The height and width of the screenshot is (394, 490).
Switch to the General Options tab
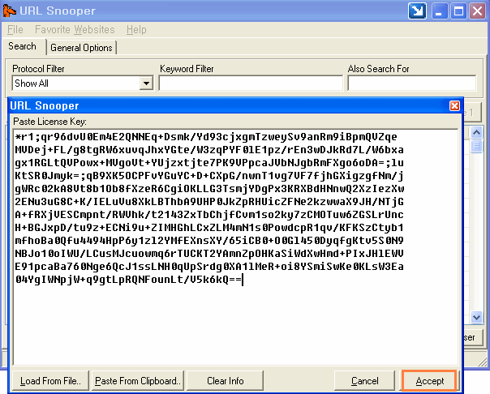point(81,48)
